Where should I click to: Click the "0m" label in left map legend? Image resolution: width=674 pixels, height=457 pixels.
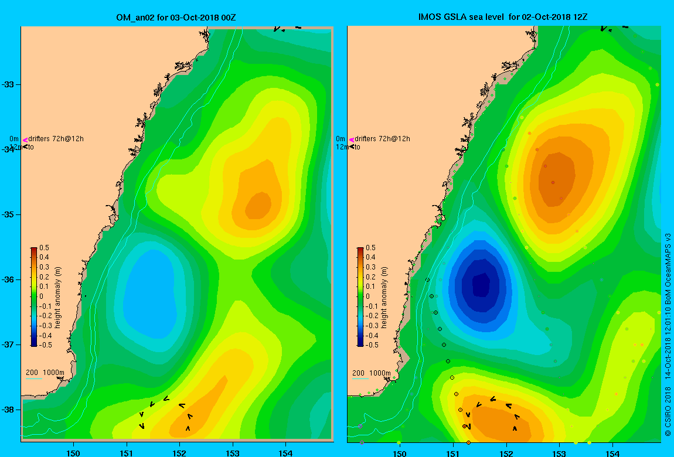pos(14,139)
